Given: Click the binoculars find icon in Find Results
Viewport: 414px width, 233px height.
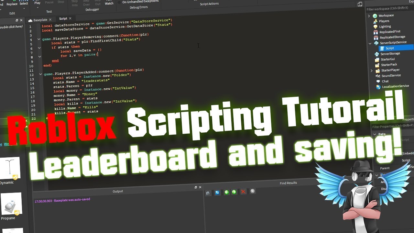Looking at the screenshot, I should pyautogui.click(x=208, y=193).
